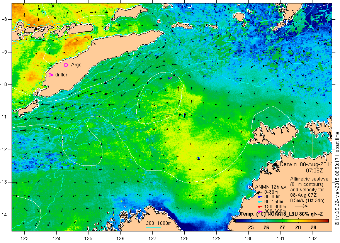Click the cyan 200 1000m depth contour line sample
340x243 pixels.
153,228
